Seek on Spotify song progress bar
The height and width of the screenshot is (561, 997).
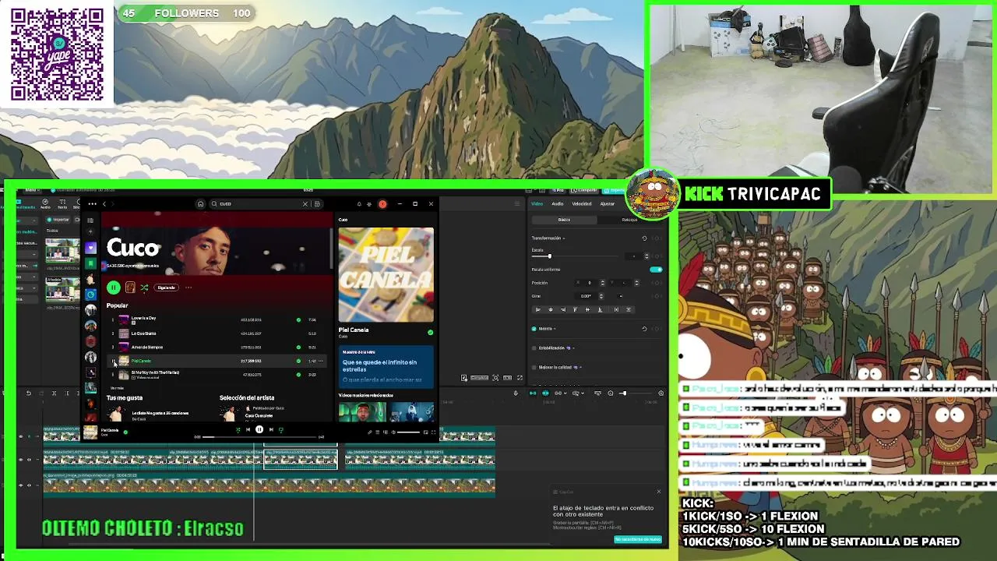pyautogui.click(x=259, y=436)
